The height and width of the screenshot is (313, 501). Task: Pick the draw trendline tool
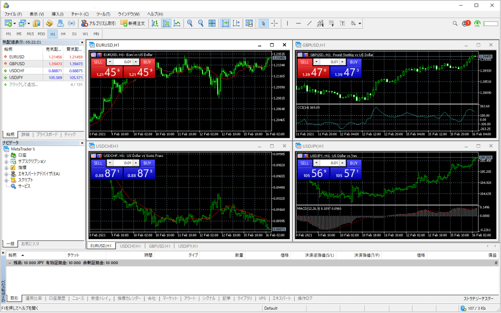(x=309, y=23)
